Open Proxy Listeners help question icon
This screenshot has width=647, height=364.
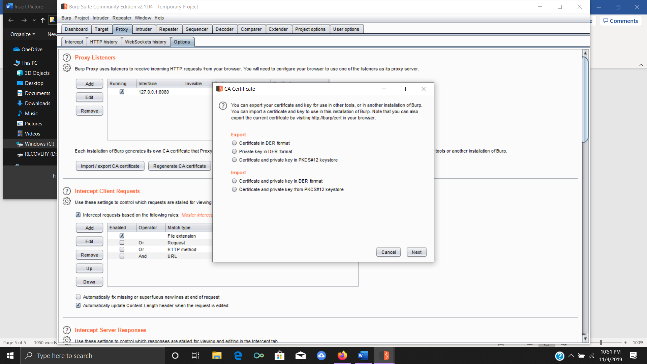point(67,58)
